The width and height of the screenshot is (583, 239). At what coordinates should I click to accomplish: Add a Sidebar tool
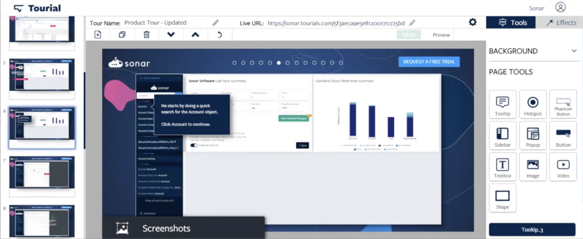(x=503, y=136)
